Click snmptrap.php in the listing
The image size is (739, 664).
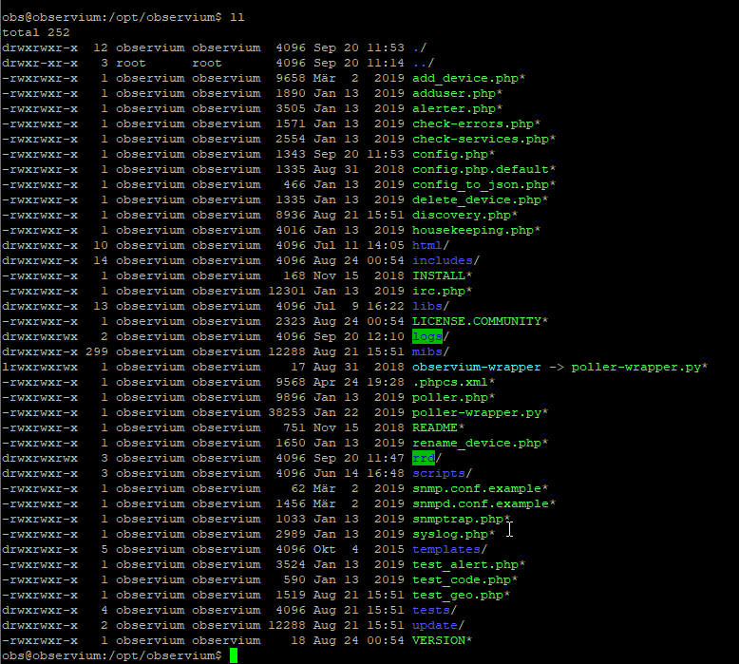pyautogui.click(x=458, y=520)
